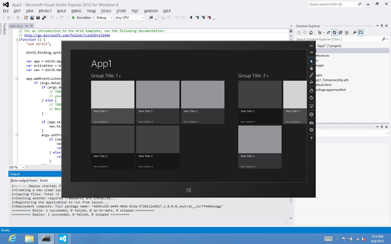This screenshot has width=391, height=244.
Task: Open simulator screenshot settings gear
Action: [x=311, y=130]
